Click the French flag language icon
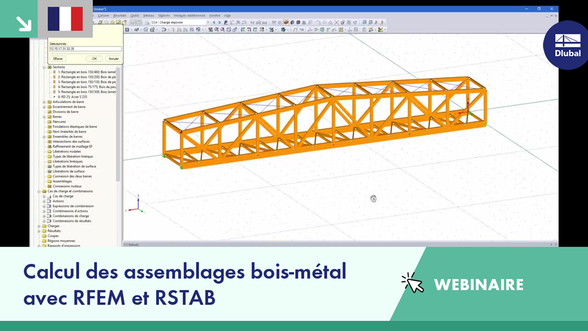This screenshot has width=588, height=331. point(65,19)
